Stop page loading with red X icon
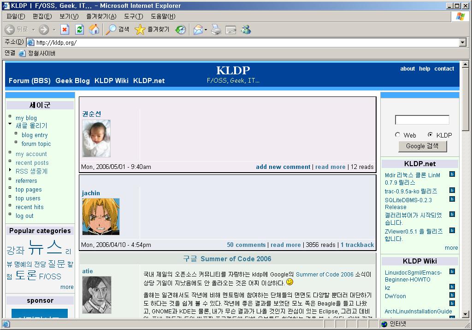The image size is (472, 330). click(65, 30)
